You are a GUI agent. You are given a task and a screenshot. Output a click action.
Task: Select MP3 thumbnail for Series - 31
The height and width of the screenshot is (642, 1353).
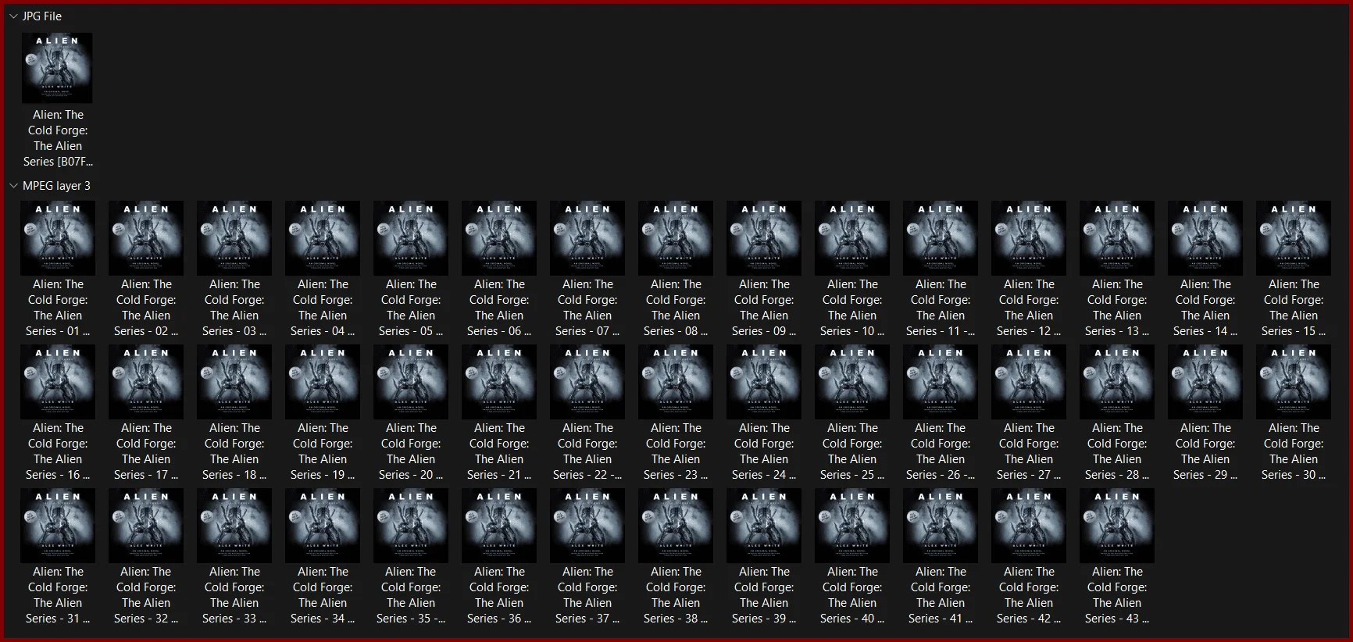tap(58, 526)
